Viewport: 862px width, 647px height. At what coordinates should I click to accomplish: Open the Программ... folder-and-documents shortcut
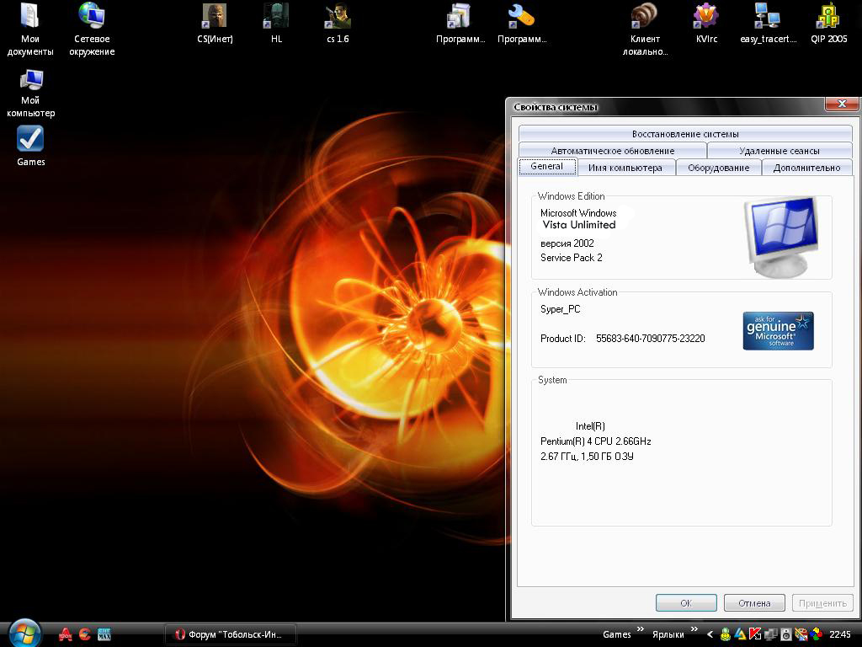coord(460,23)
